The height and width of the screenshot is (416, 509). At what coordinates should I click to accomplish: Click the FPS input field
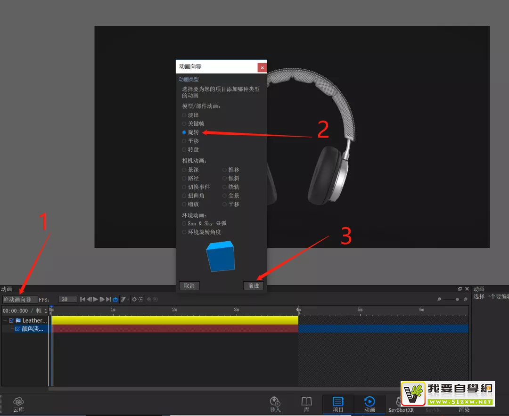67,300
